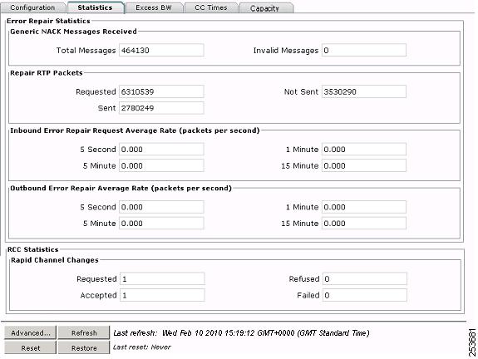Click the 'Rapid Channel Changes' group title
Screen dimensions: 478x359
[x=55, y=260]
